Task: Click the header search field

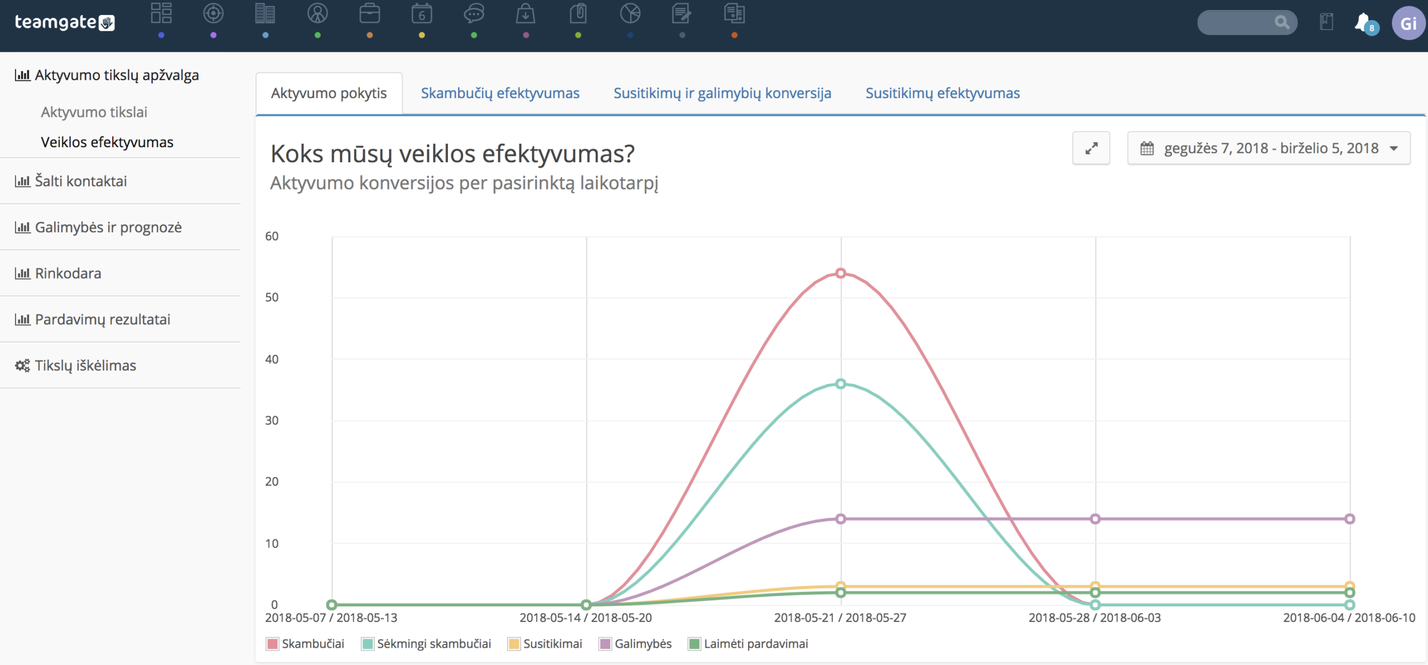Action: pyautogui.click(x=1247, y=22)
